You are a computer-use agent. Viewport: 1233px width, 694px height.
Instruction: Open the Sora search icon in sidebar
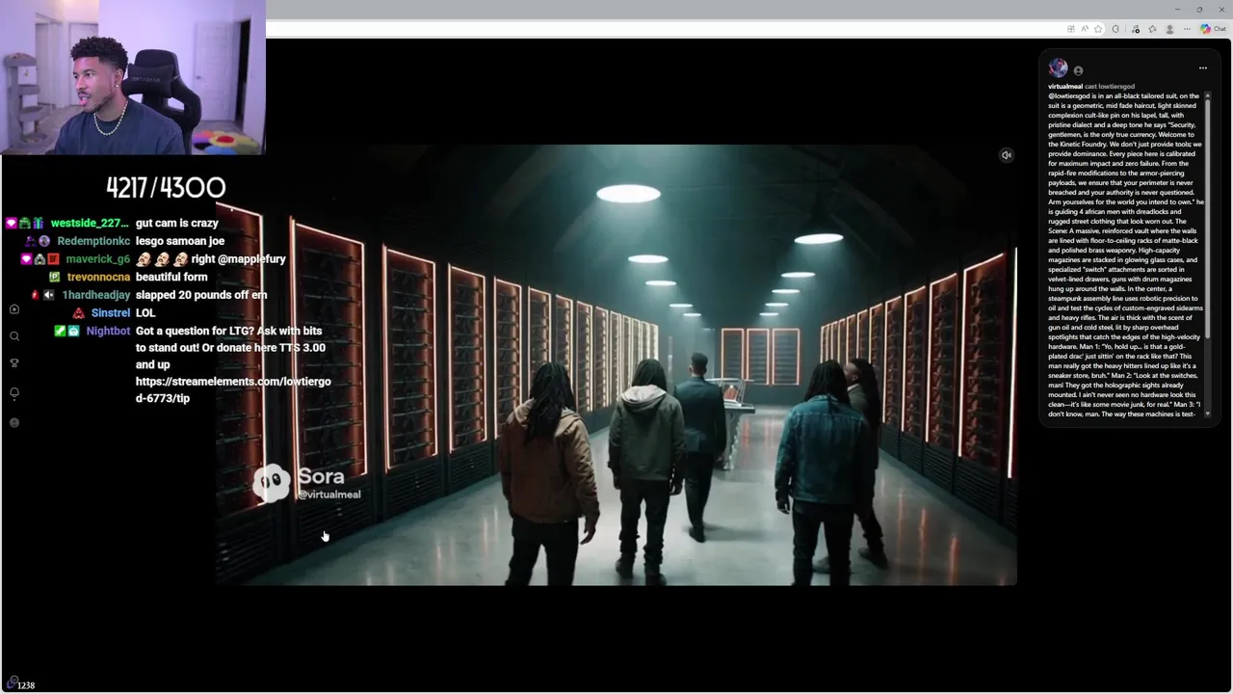pos(14,336)
